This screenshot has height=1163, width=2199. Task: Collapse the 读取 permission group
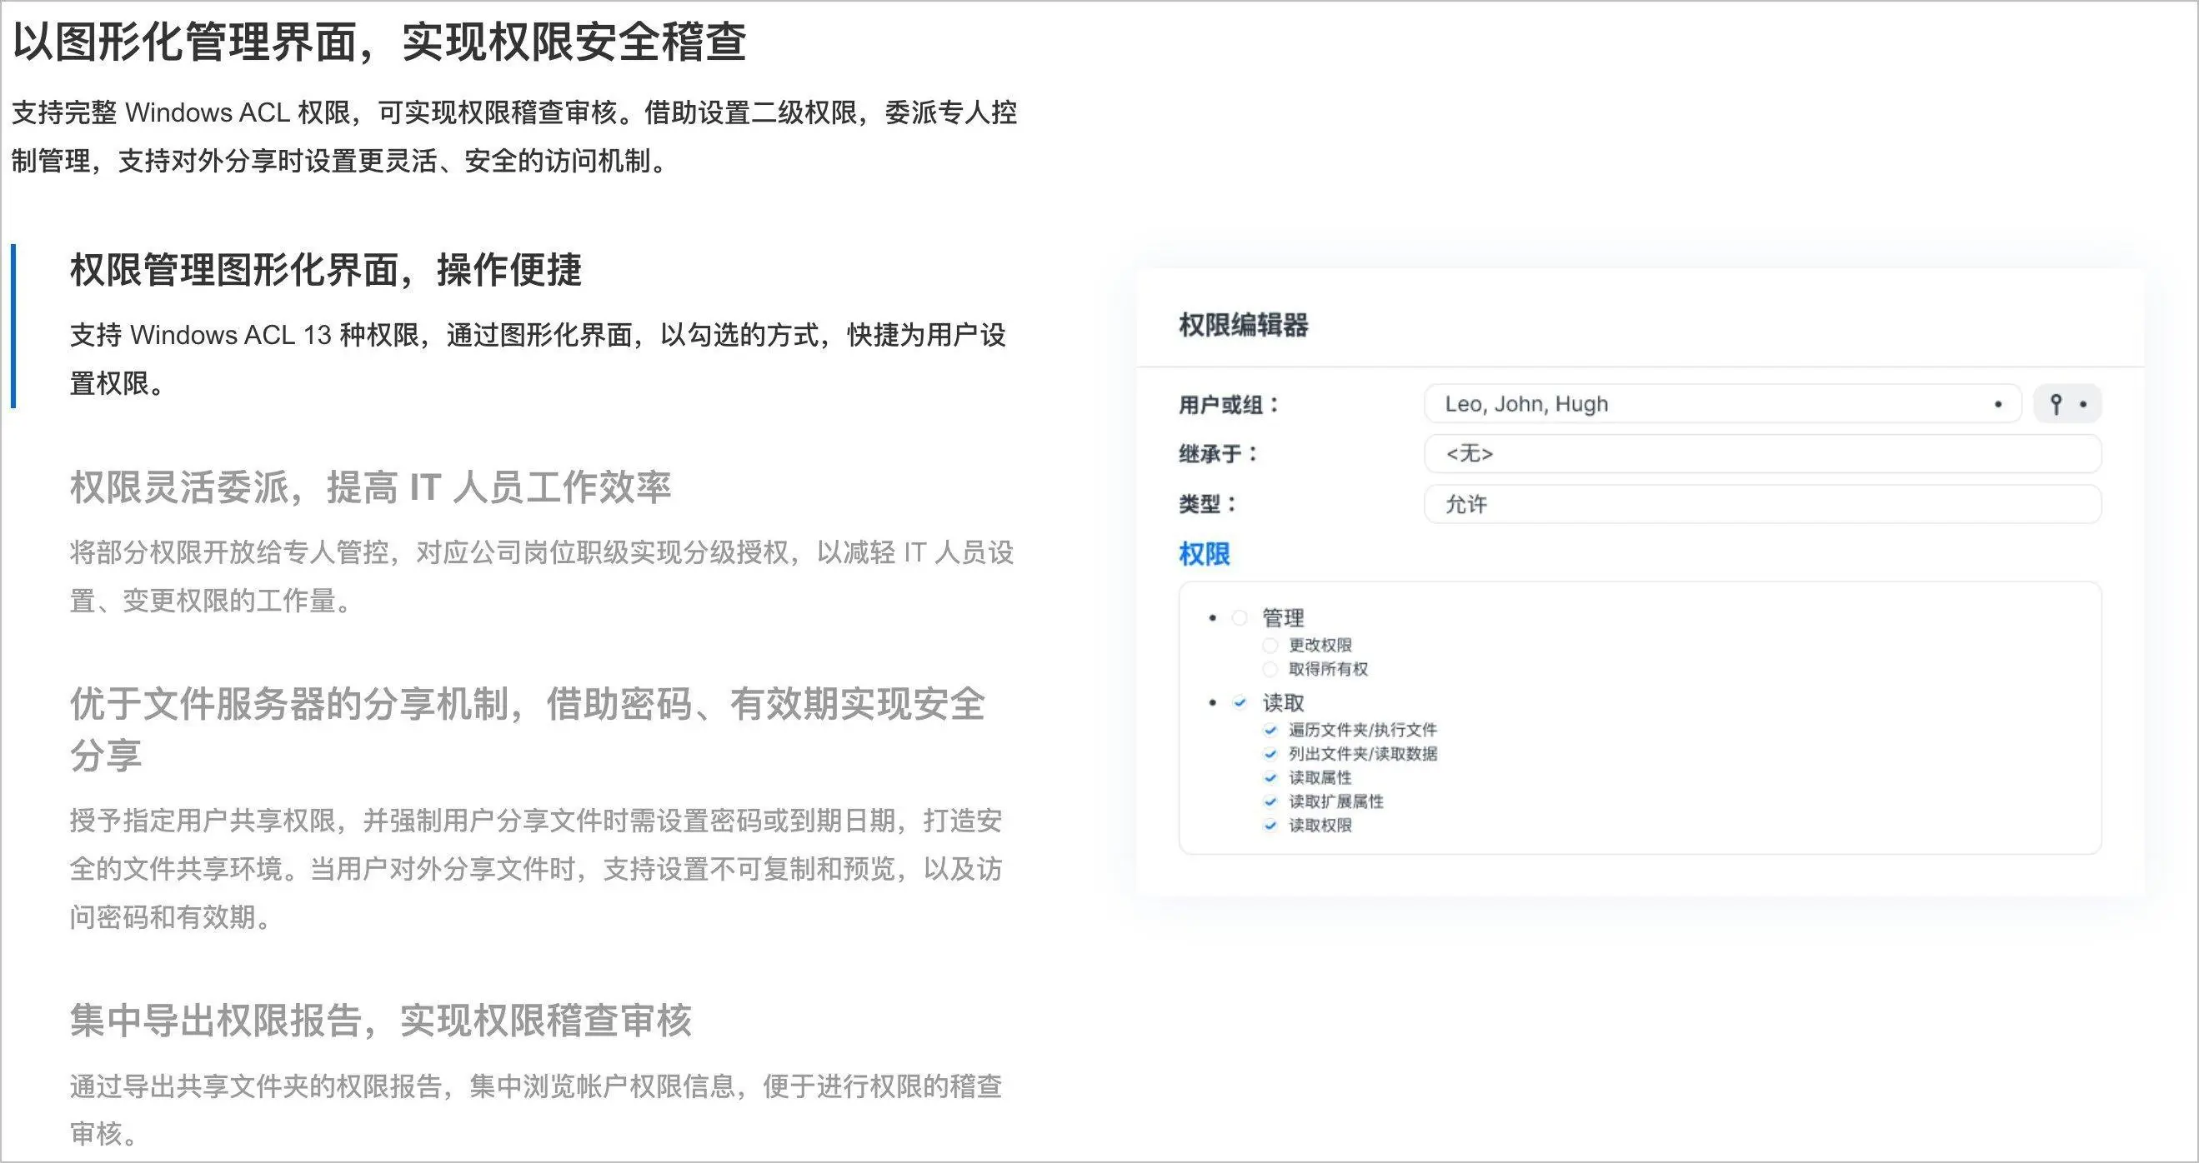coord(1212,703)
